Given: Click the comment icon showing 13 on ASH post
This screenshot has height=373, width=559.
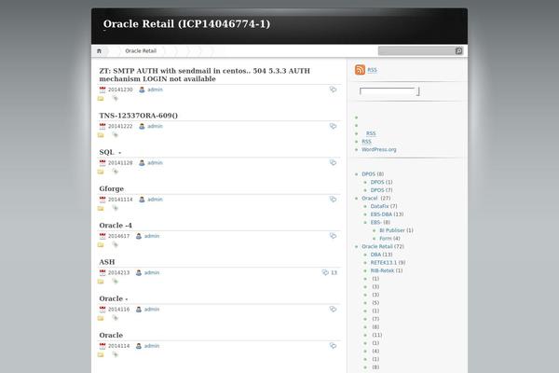Looking at the screenshot, I should click(x=325, y=272).
